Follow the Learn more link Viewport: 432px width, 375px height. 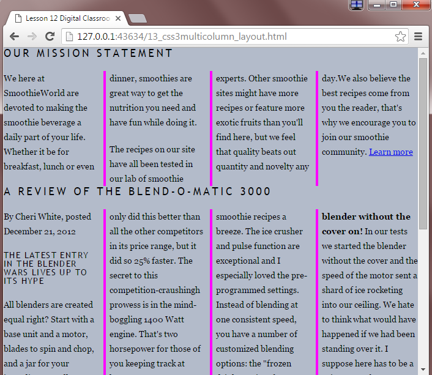[390, 152]
